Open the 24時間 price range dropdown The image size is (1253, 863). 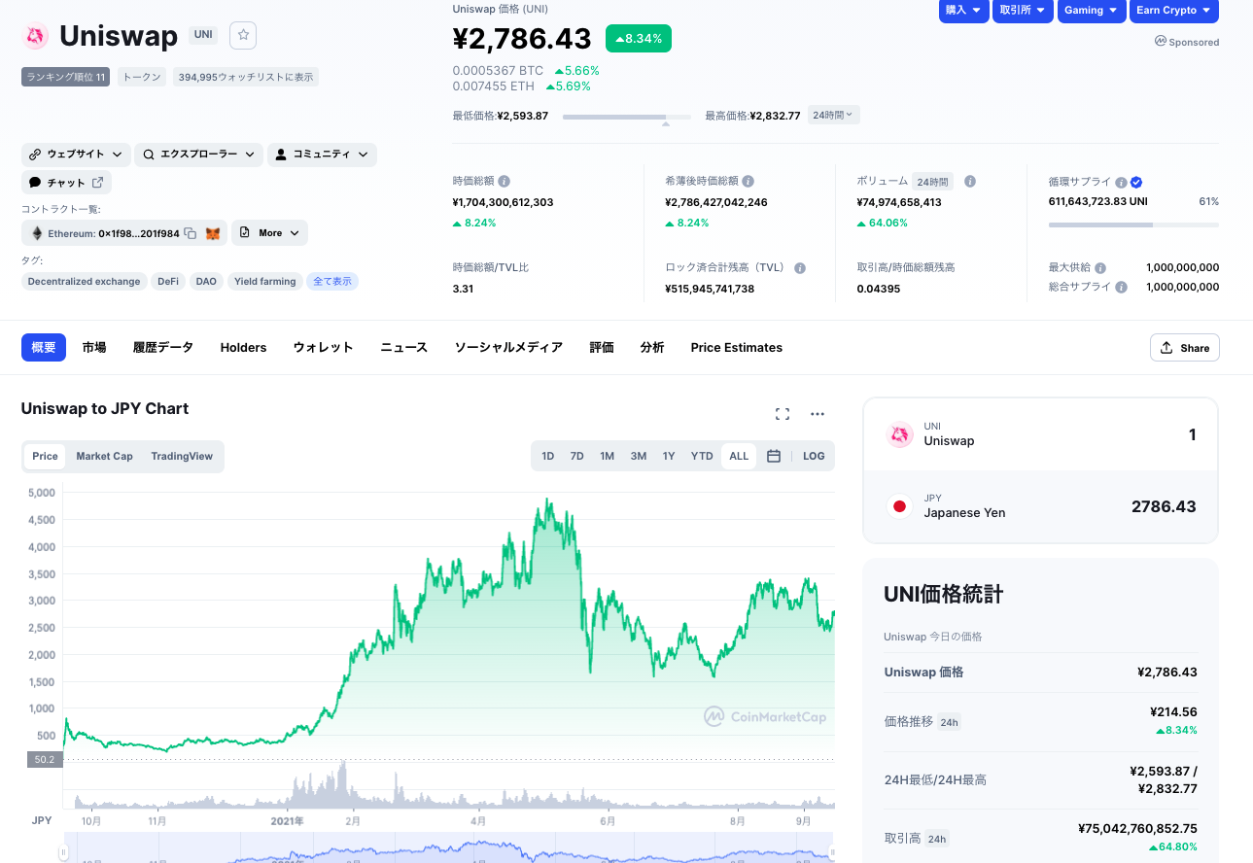[833, 115]
